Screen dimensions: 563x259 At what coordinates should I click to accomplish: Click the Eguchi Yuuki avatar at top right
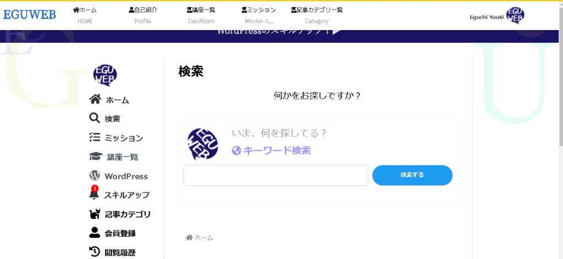point(515,16)
